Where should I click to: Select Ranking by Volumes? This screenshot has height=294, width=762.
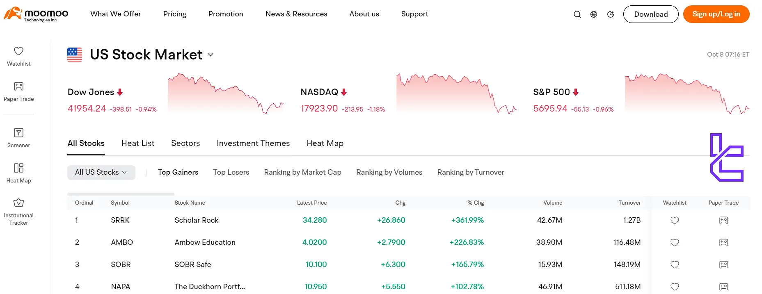(389, 172)
